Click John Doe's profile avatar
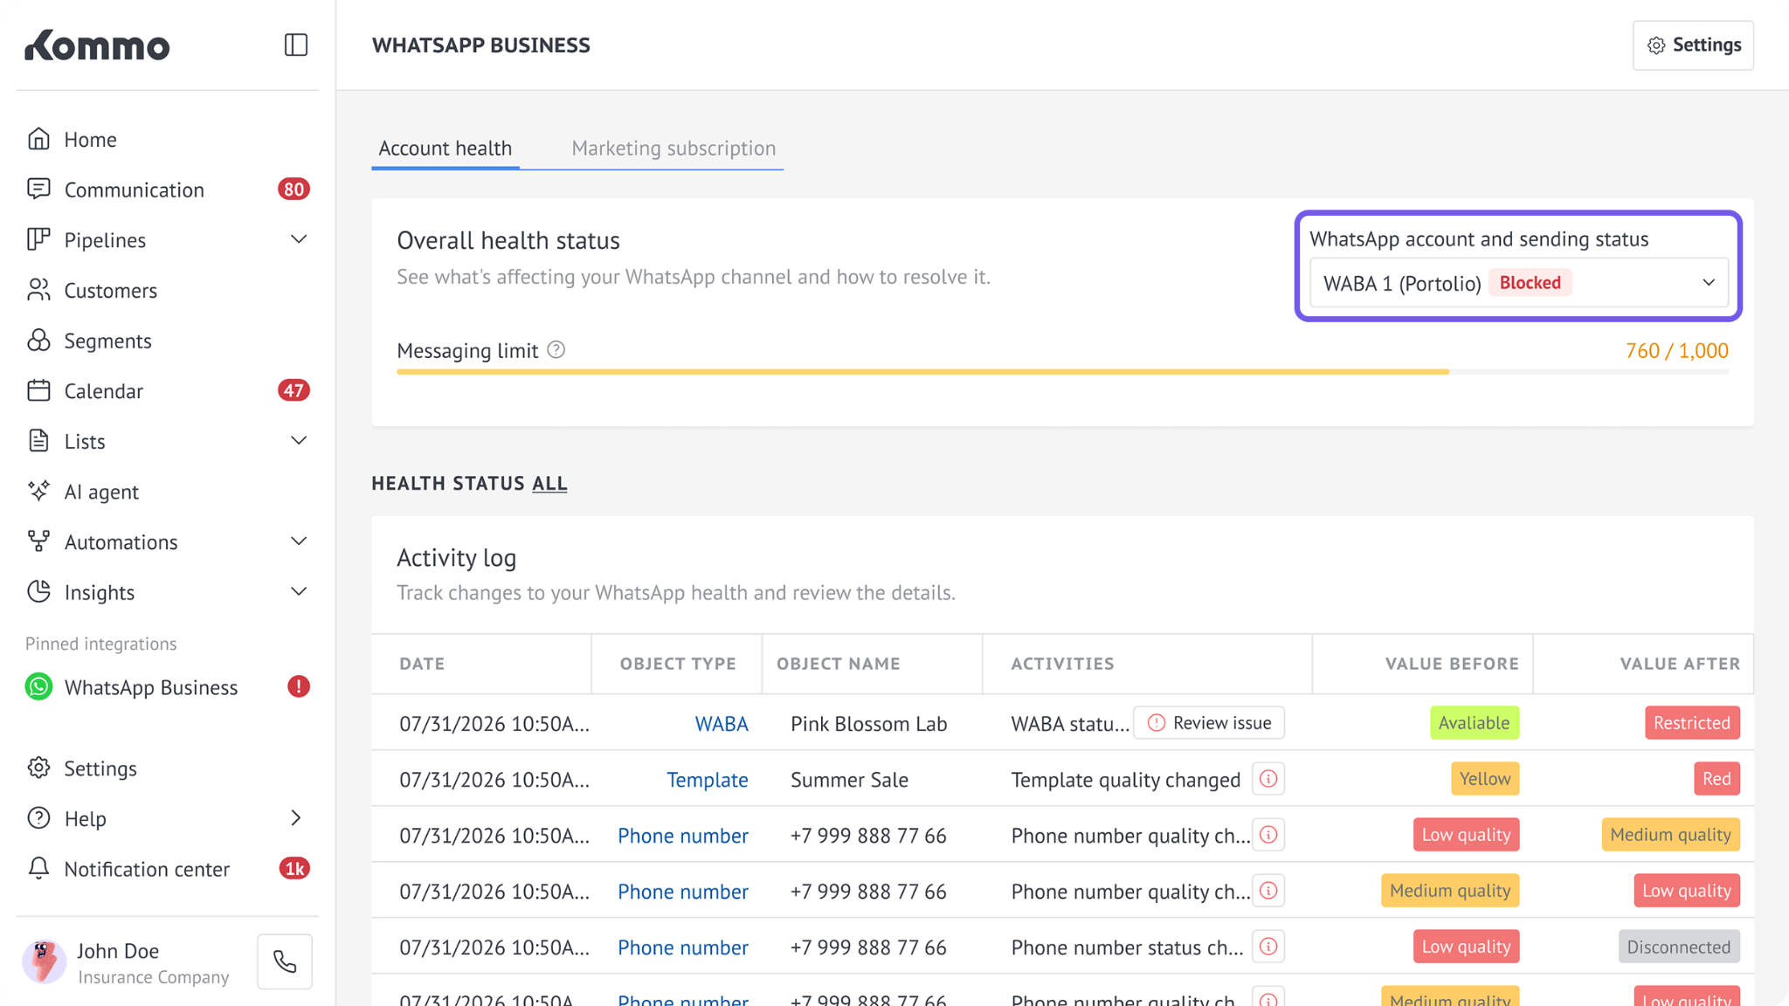Viewport: 1789px width, 1006px height. click(x=43, y=961)
